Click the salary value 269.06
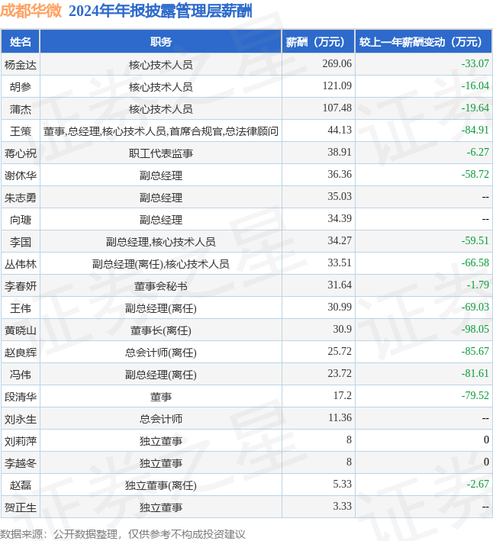 pyautogui.click(x=337, y=63)
